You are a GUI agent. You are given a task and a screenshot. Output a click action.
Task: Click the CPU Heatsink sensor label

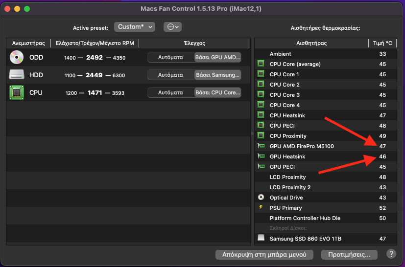pos(287,115)
